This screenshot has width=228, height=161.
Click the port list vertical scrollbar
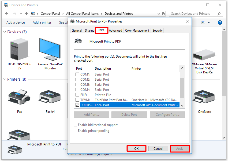182,88
